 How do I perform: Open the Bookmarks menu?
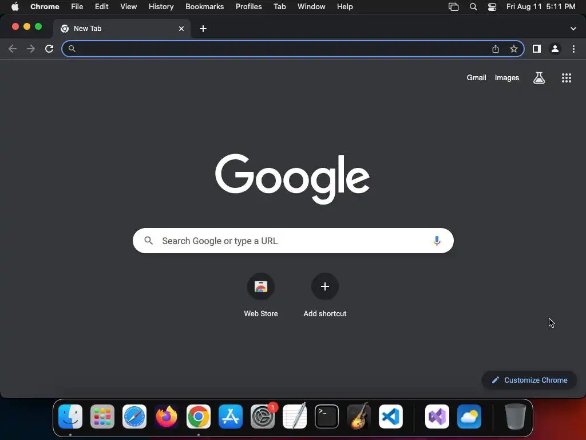[x=204, y=7]
